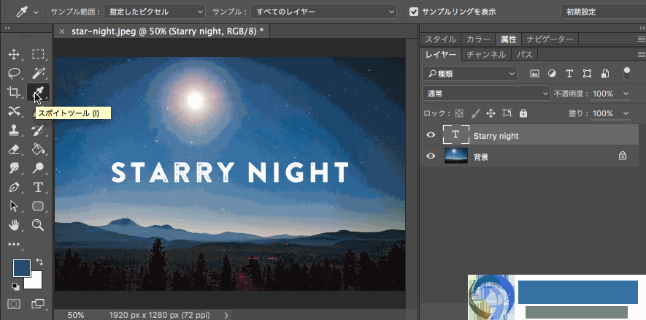Open the サンプル範囲 dropdown
Image resolution: width=646 pixels, height=320 pixels.
click(x=155, y=12)
